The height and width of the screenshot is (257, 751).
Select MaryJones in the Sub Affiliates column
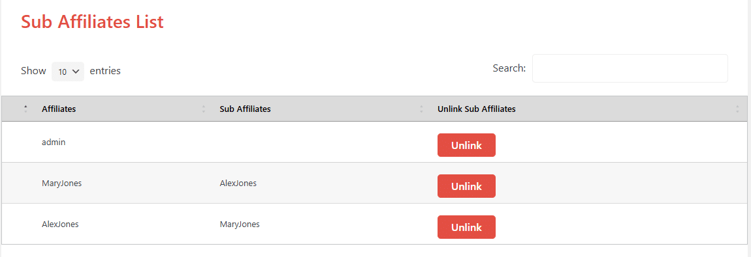click(240, 224)
